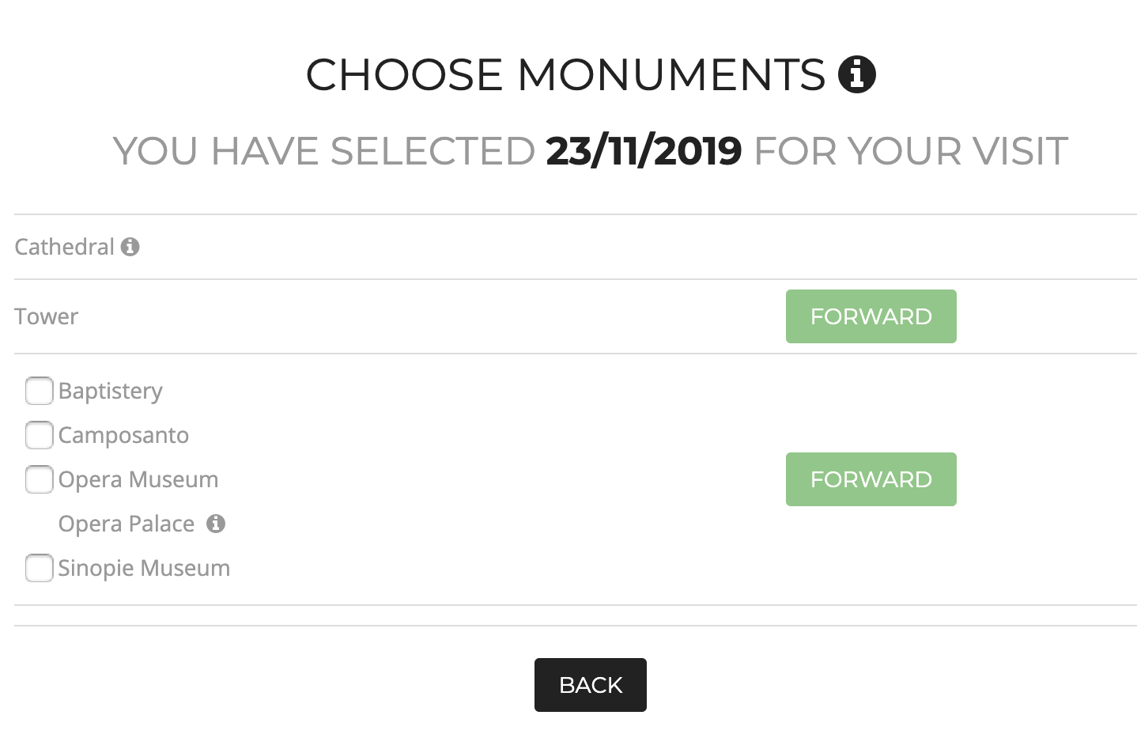Click the FOR YOUR VISIT text
Image resolution: width=1137 pixels, height=753 pixels.
911,151
